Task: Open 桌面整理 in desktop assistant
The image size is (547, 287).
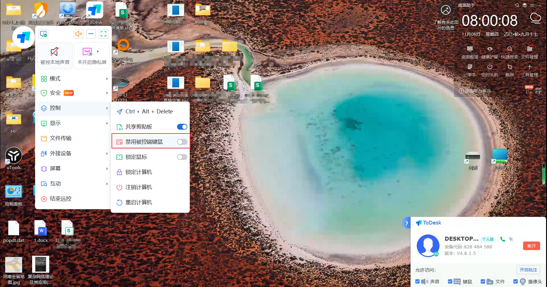Action: 470,52
